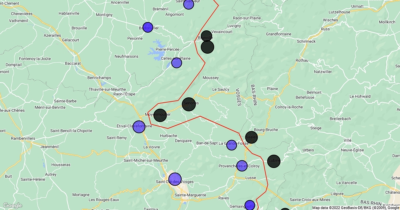Screen dimensions: 400x210
Task: Click the black marker on Lubine
Action: coord(274,161)
